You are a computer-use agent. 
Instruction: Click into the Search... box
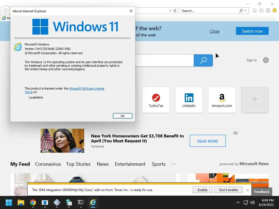click(x=209, y=11)
